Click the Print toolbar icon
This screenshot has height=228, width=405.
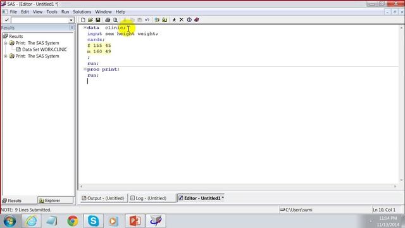108,20
